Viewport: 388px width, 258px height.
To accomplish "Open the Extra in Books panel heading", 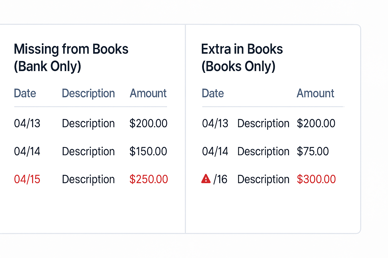I will 242,57.
